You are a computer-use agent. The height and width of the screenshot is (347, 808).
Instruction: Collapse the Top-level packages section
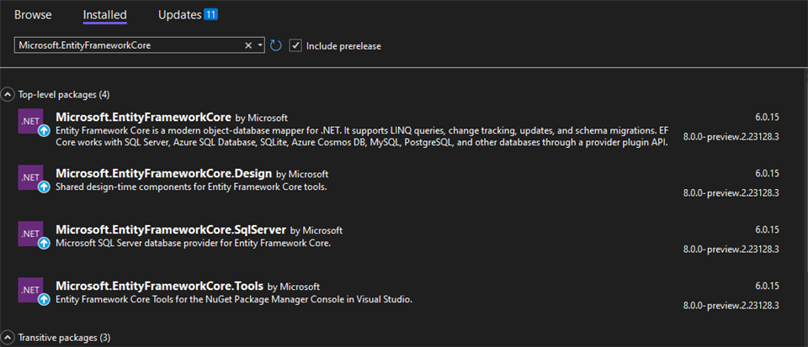pos(8,94)
